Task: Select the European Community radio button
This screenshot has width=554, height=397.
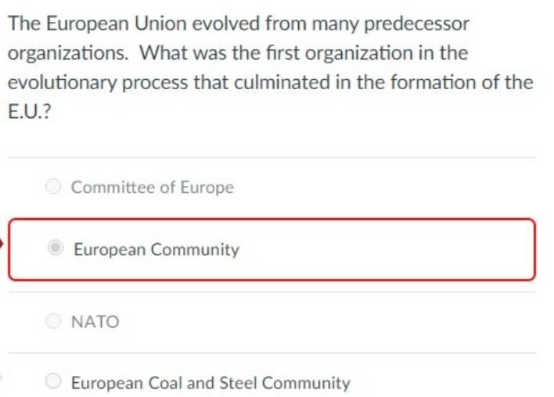Action: pyautogui.click(x=56, y=248)
